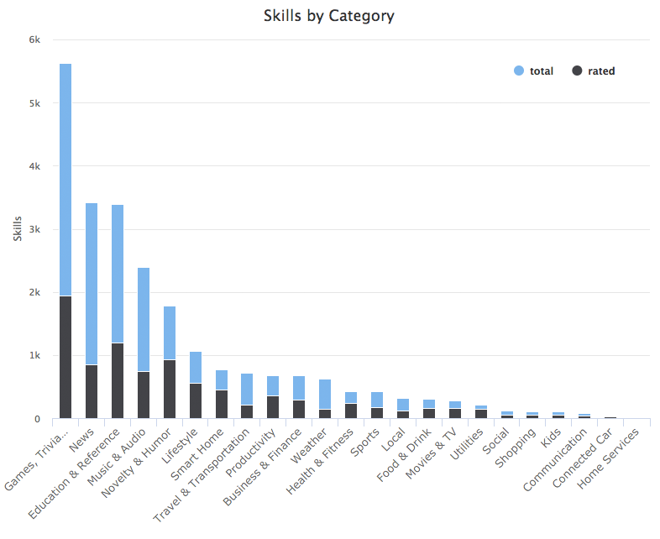Click the blue circle legend marker
The image size is (660, 539).
(x=519, y=71)
